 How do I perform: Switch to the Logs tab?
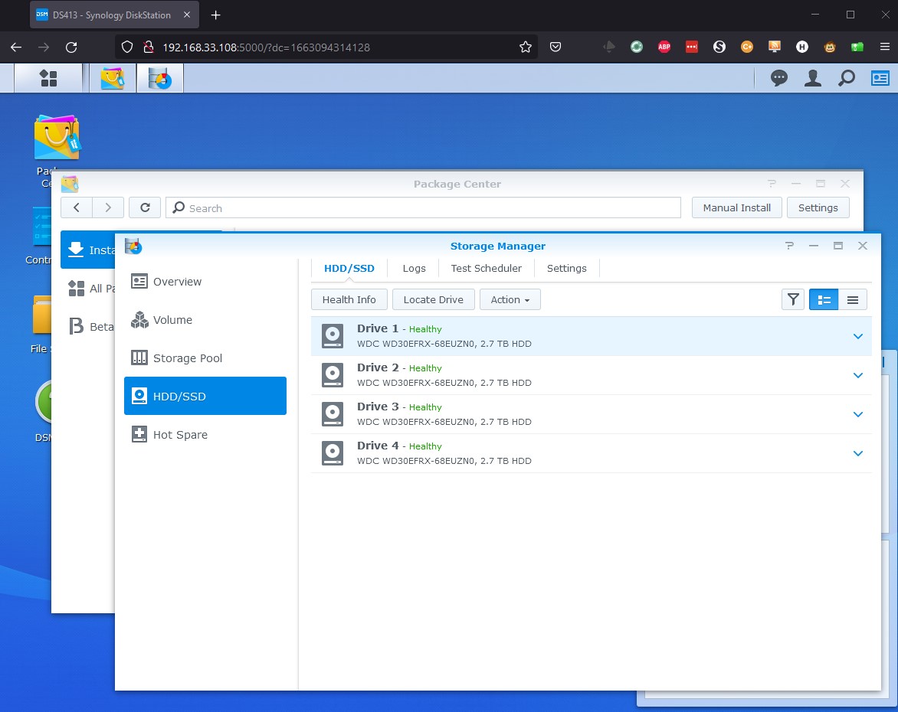[414, 268]
